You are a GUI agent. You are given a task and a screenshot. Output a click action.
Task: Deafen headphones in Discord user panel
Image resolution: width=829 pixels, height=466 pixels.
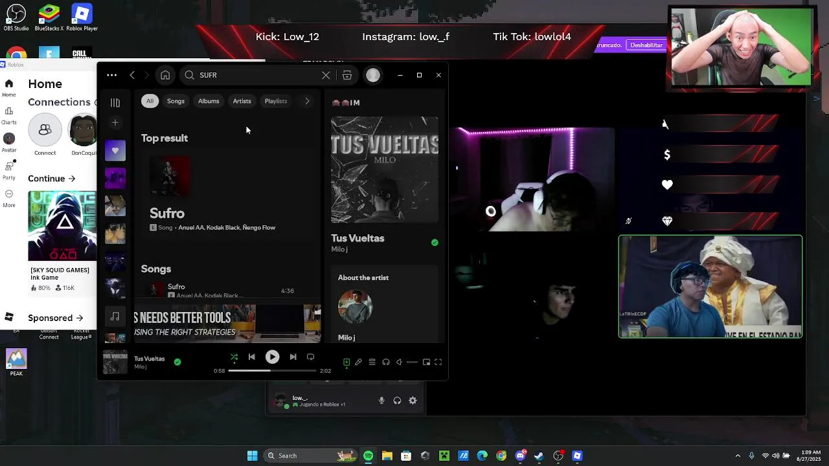[397, 401]
